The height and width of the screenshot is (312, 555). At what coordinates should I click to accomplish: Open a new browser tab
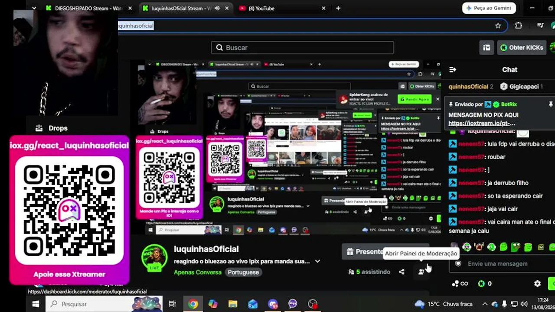338,8
